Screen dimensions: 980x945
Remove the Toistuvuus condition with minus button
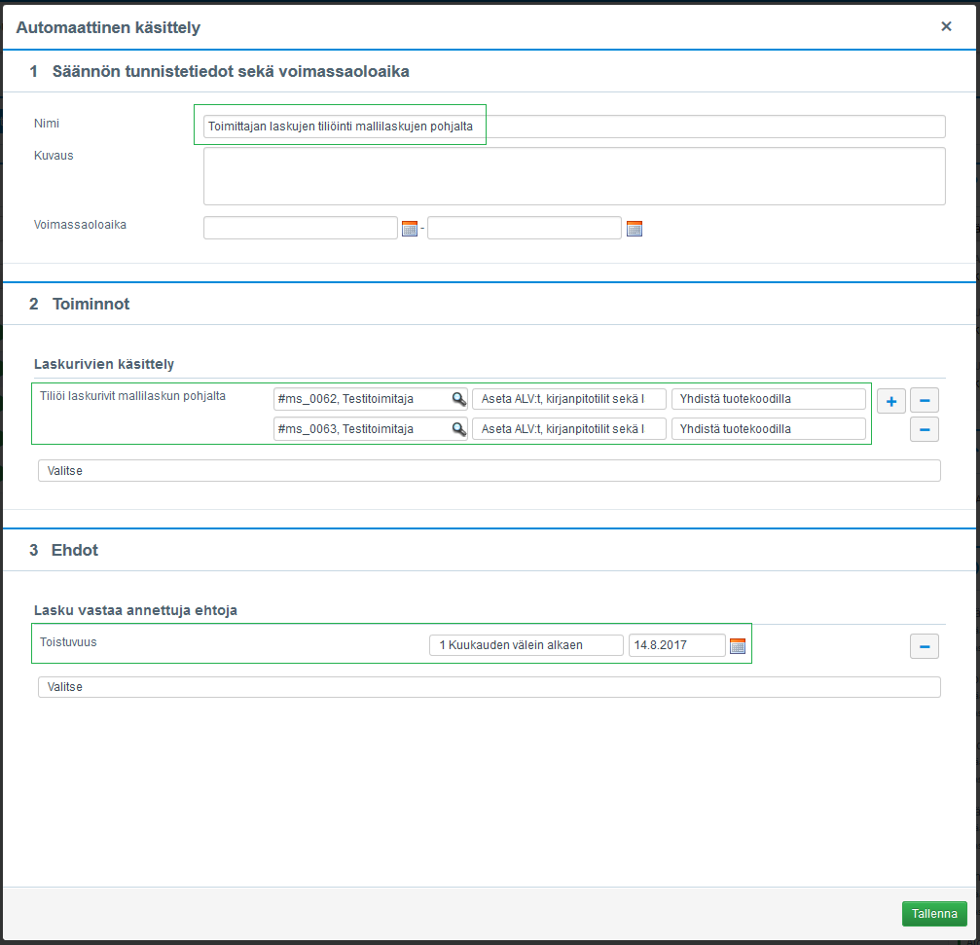coord(924,645)
